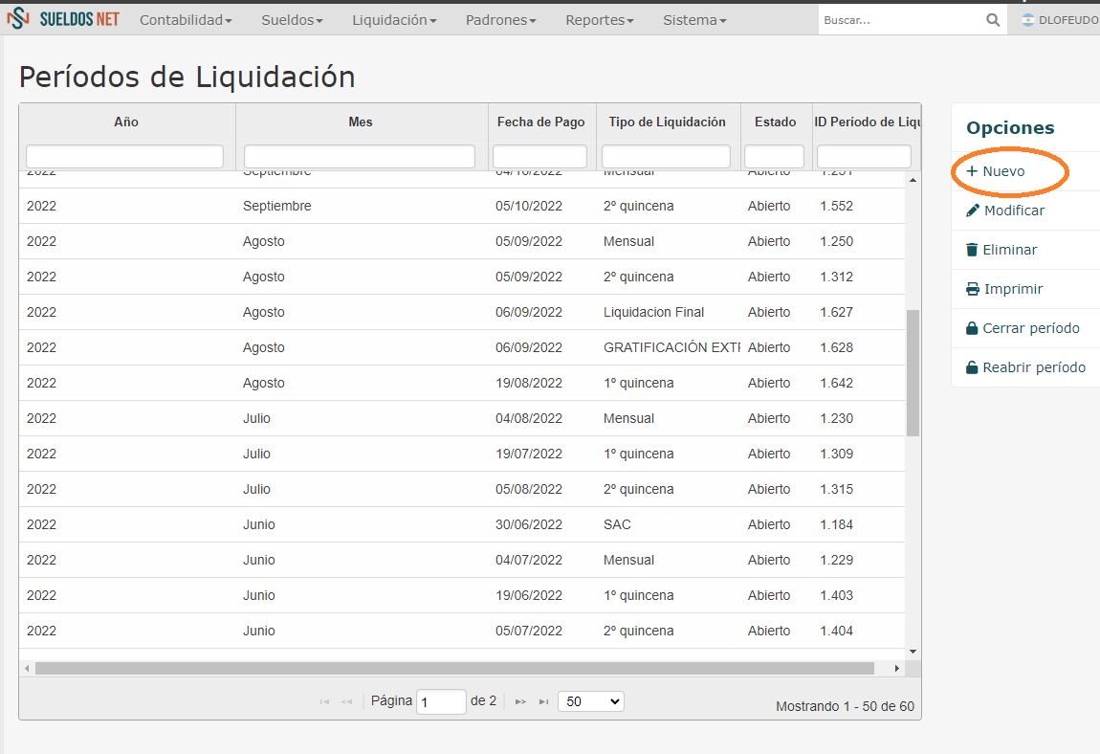
Task: Click the down arrow of vertical scrollbar
Action: point(913,652)
